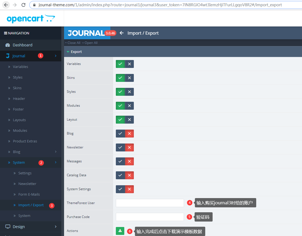
Task: Click the green download Actions button
Action: point(120,231)
